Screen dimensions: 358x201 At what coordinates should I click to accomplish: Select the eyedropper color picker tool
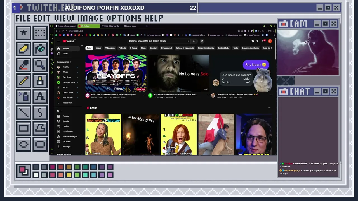pos(23,65)
